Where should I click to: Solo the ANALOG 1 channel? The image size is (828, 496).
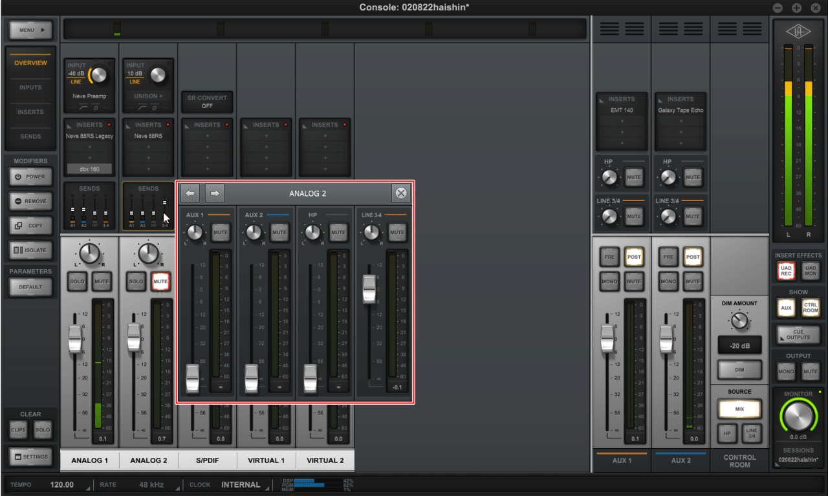[x=77, y=281]
